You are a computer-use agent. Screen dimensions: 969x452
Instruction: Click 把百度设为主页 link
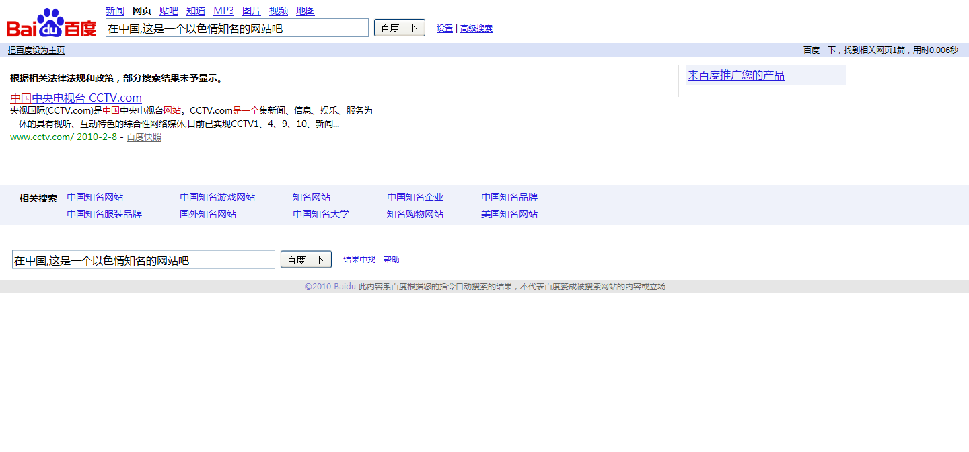coord(36,50)
